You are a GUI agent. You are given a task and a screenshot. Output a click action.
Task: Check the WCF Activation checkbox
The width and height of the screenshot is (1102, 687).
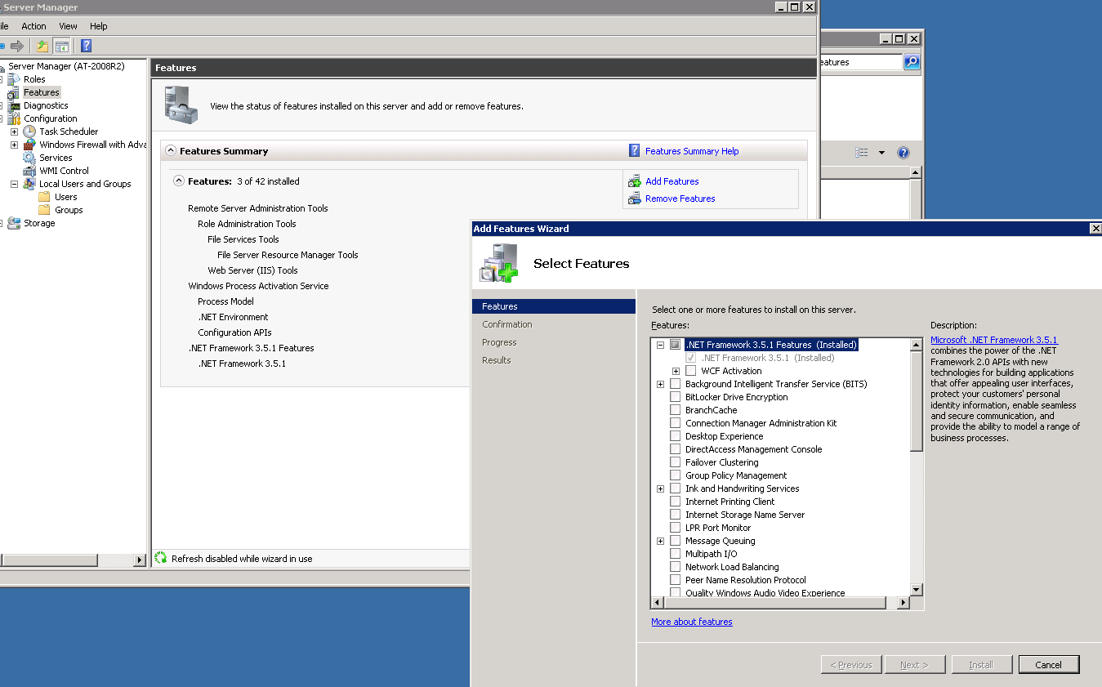click(x=691, y=371)
